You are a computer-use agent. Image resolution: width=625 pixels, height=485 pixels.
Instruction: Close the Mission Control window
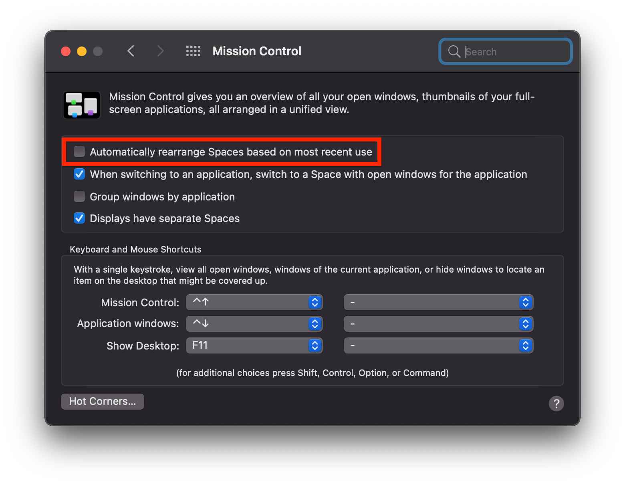66,51
